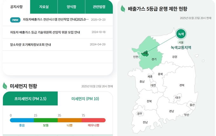216x136 pixels.
Task: Click the 서울 label under 녹색 marker
Action: click(181, 42)
